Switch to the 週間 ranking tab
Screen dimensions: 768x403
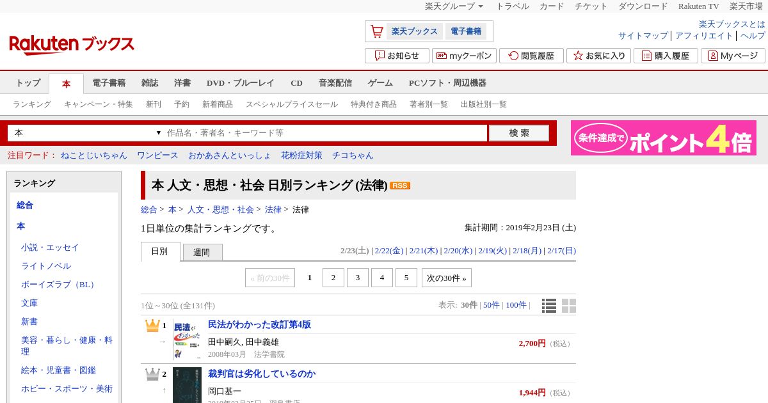202,253
